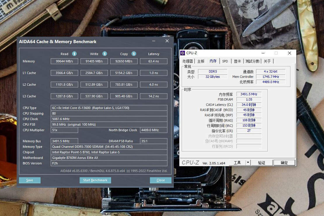Minimize the AIDA64 benchmark window

pos(153,41)
